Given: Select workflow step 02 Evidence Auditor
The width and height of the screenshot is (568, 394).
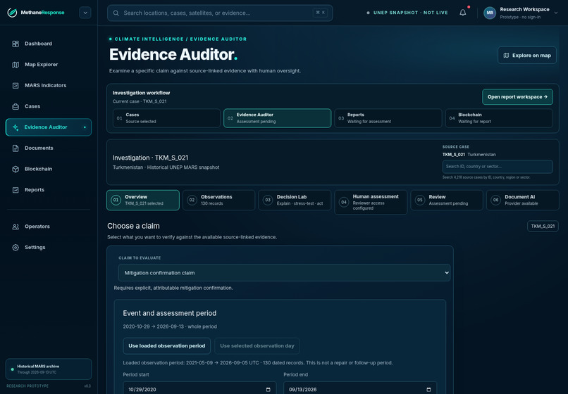Looking at the screenshot, I should [277, 118].
